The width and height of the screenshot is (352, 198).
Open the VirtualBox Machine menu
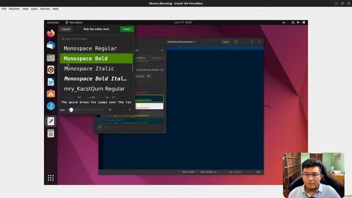[14, 9]
